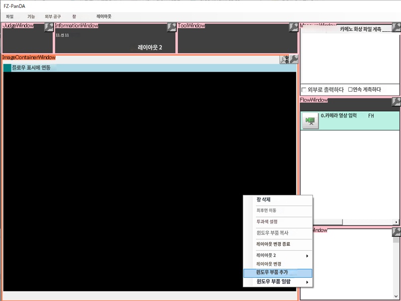Click the ToolWindow wrench icon
Image resolution: width=401 pixels, height=301 pixels.
tap(294, 27)
